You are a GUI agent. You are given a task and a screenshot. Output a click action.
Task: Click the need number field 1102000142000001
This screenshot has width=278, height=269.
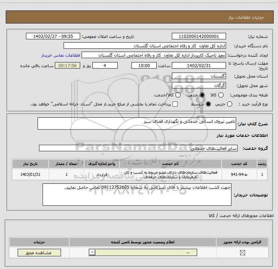point(199,36)
